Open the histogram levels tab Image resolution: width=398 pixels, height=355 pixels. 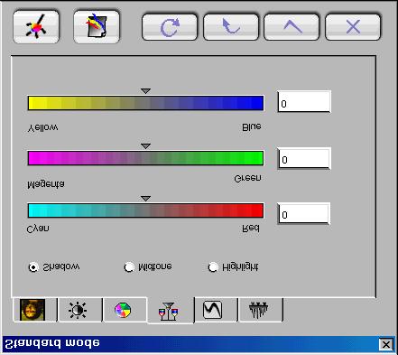(260, 310)
